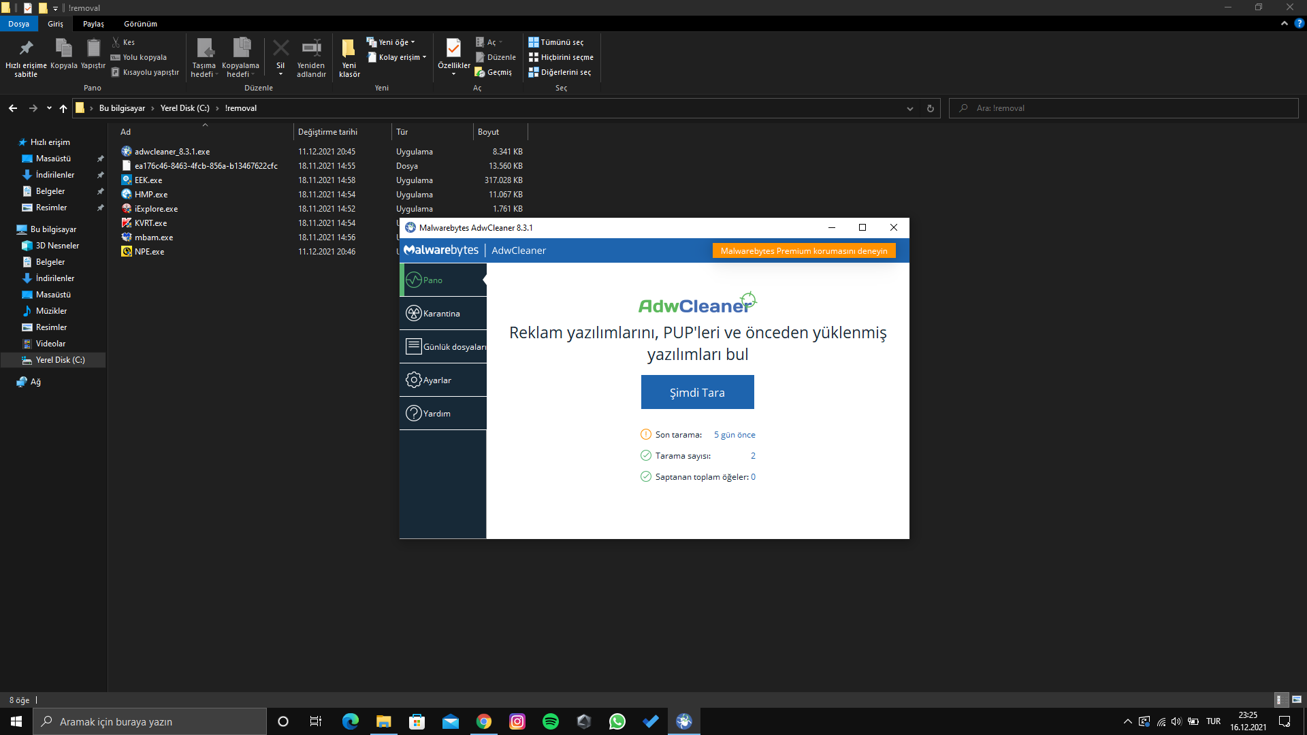
Task: Click the Ara: !removal search field
Action: click(1123, 108)
